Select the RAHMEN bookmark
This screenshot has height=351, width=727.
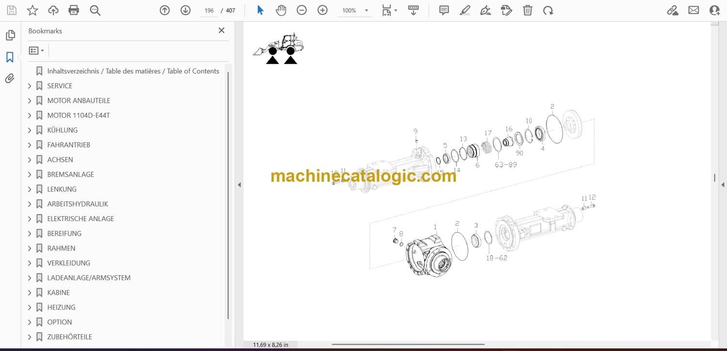[x=61, y=249]
